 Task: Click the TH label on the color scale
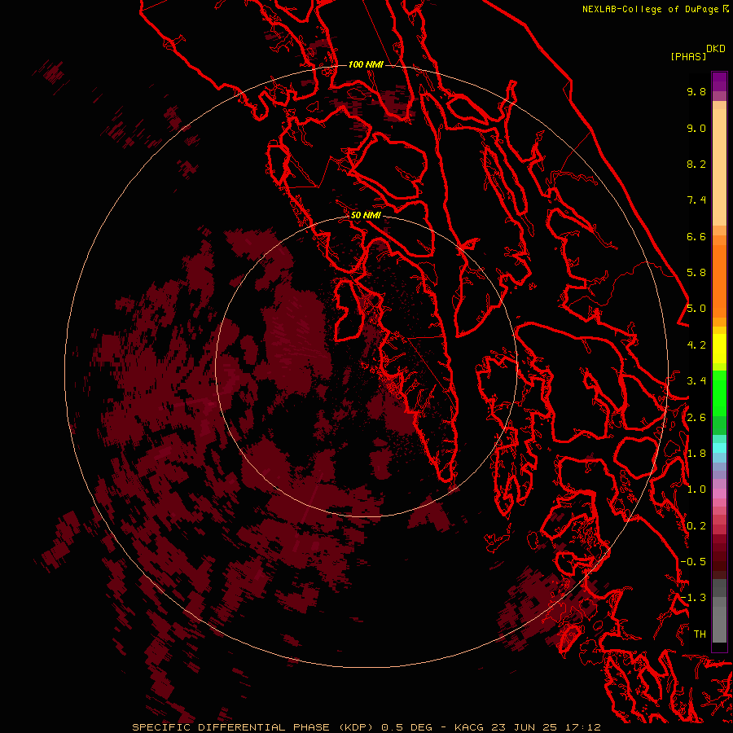[700, 634]
